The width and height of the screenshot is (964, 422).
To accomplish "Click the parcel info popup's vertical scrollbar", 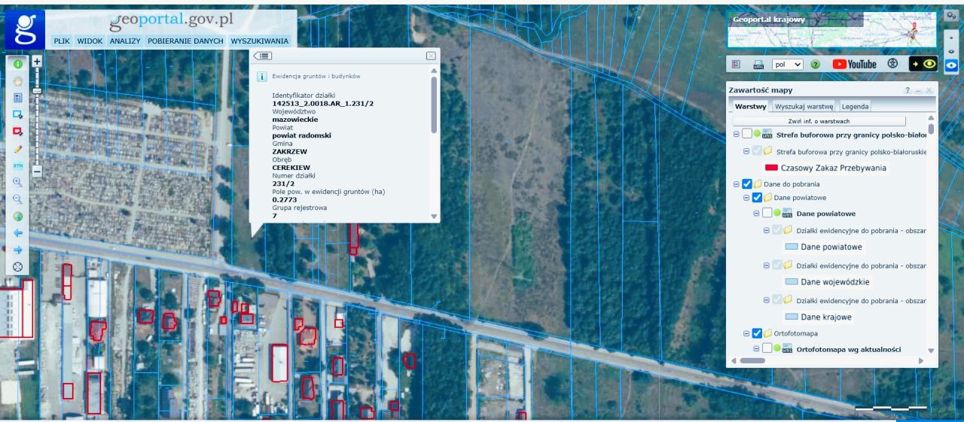I will pyautogui.click(x=433, y=105).
